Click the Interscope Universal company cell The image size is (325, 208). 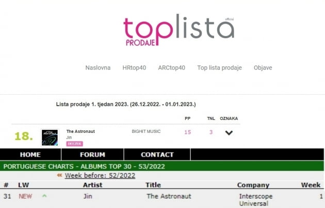tap(256, 200)
